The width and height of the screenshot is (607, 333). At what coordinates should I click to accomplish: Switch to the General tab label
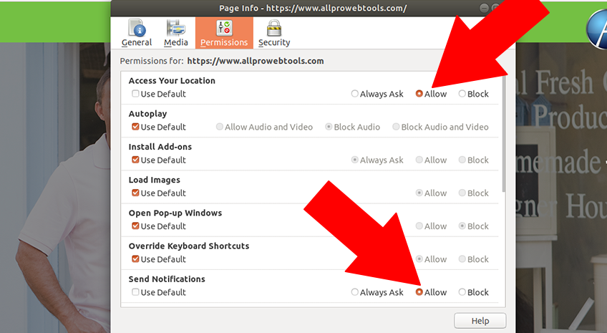tap(137, 42)
